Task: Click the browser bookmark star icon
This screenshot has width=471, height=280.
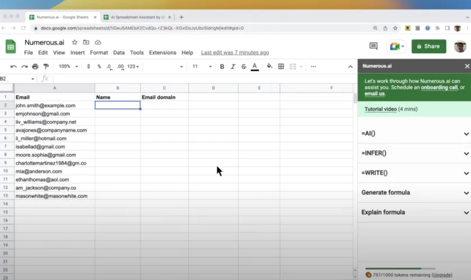Action: pos(395,28)
